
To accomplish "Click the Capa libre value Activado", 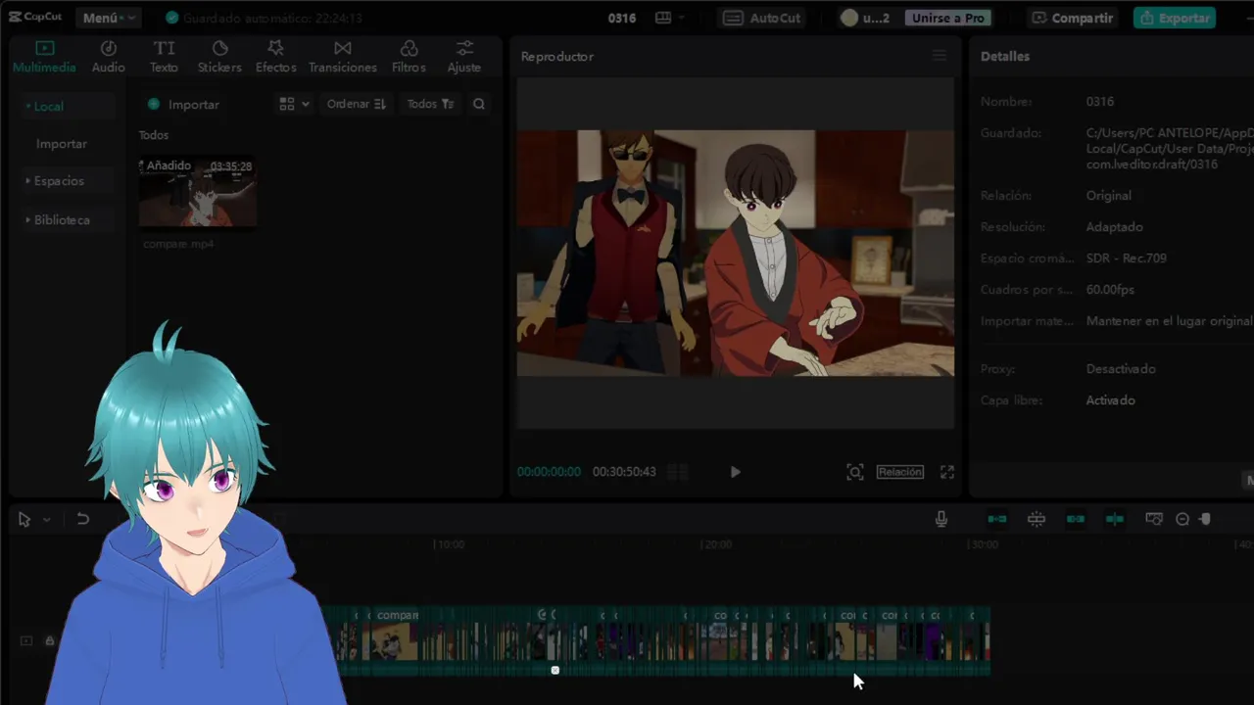I will pos(1110,400).
